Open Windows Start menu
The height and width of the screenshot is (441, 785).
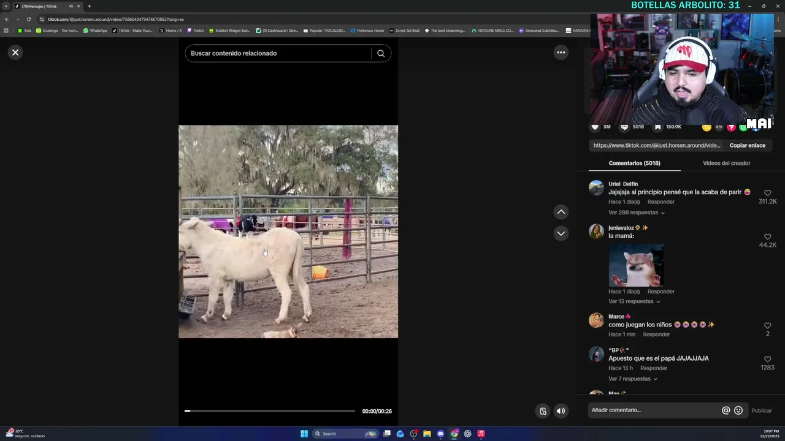coord(304,434)
